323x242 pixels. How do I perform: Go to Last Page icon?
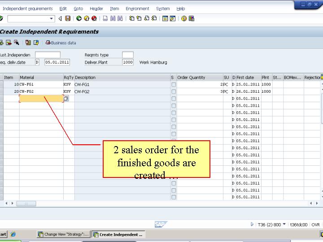154,18
